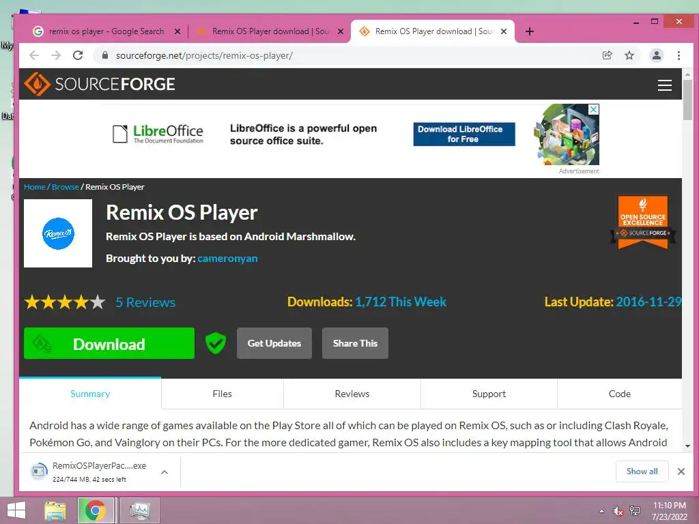The width and height of the screenshot is (699, 524).
Task: Show hidden tray icons arrow
Action: click(601, 511)
